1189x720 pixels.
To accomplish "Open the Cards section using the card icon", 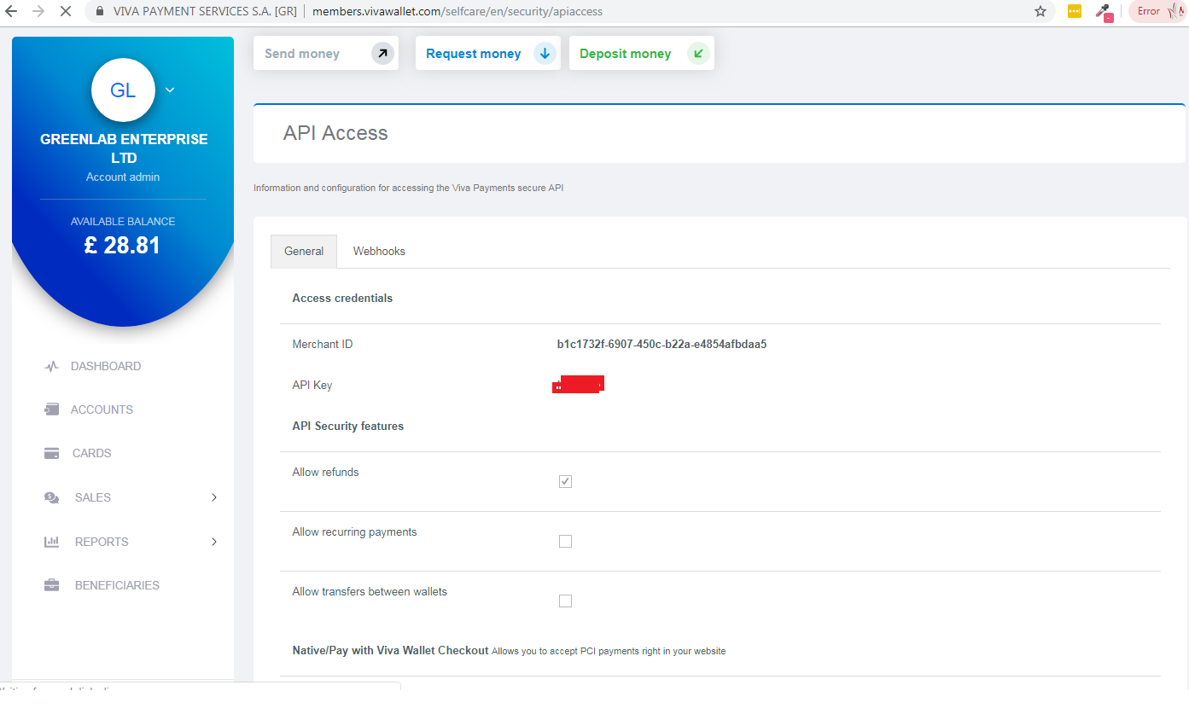I will [52, 452].
